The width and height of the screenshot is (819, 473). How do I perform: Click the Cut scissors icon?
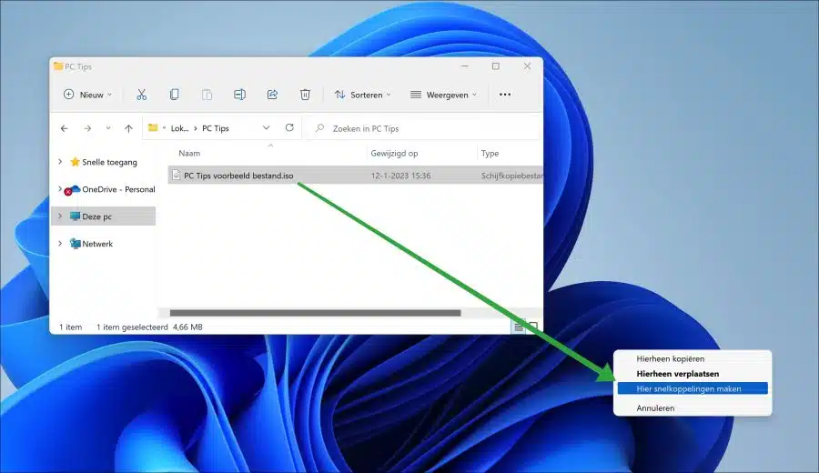tap(142, 95)
